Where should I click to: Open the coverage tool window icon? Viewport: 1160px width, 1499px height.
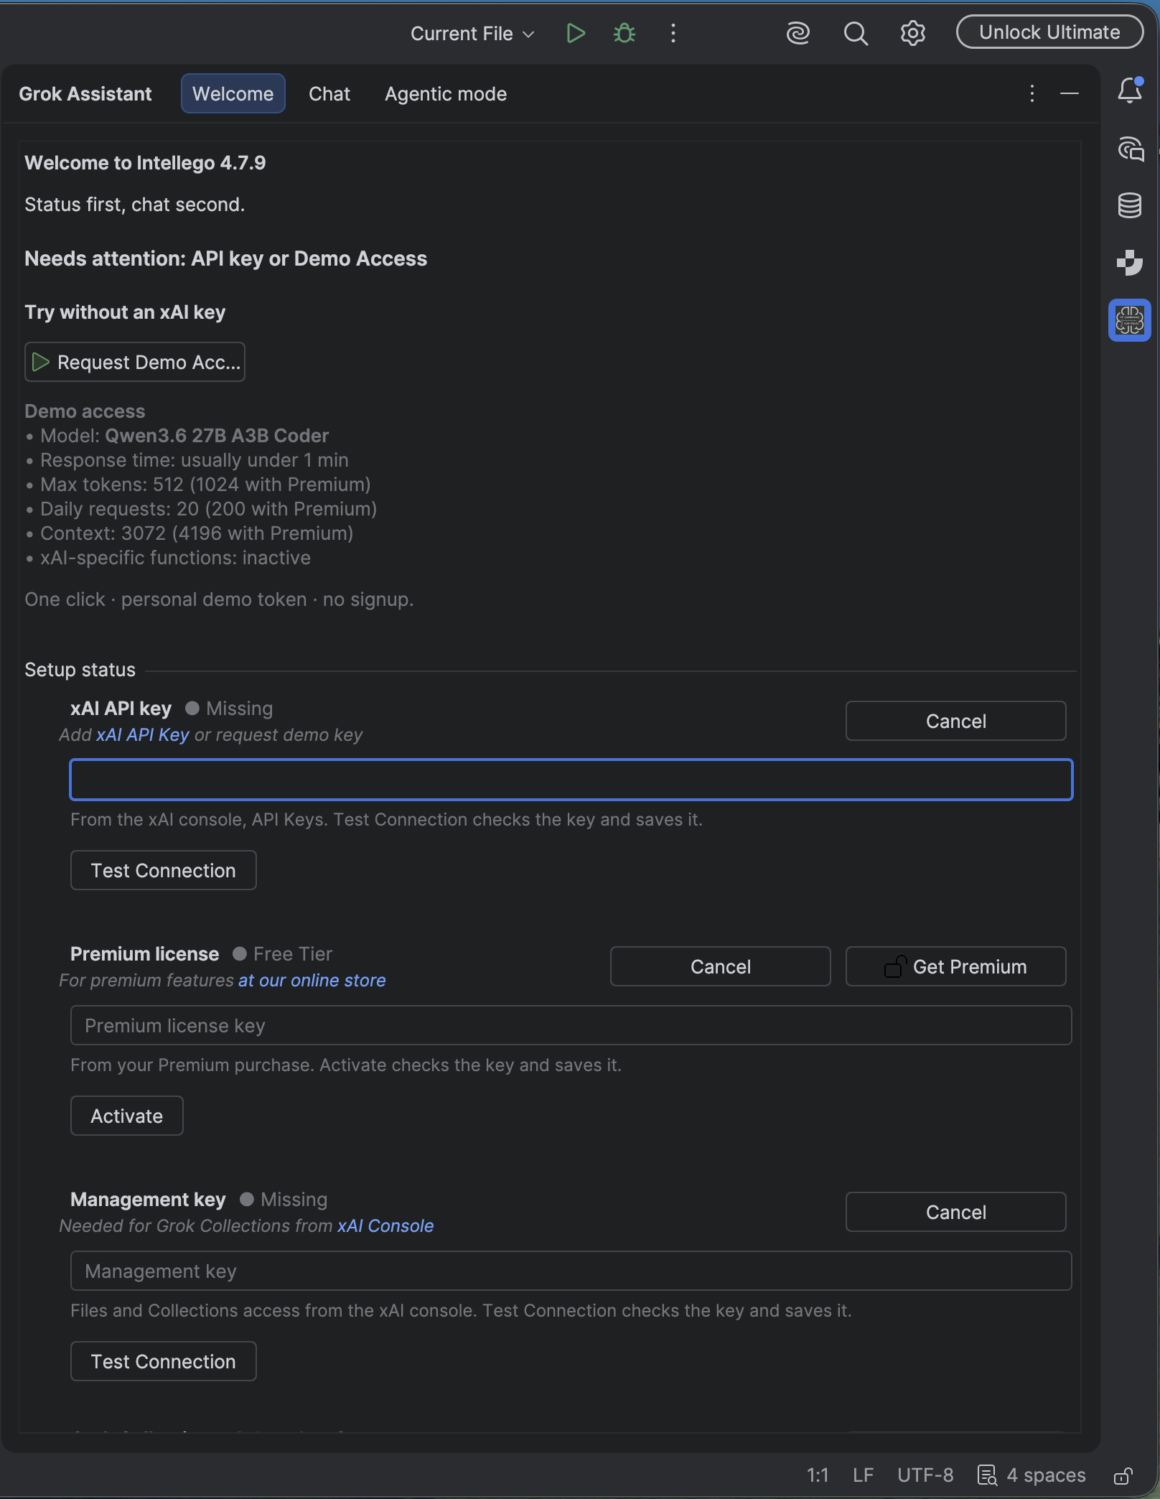click(1130, 263)
